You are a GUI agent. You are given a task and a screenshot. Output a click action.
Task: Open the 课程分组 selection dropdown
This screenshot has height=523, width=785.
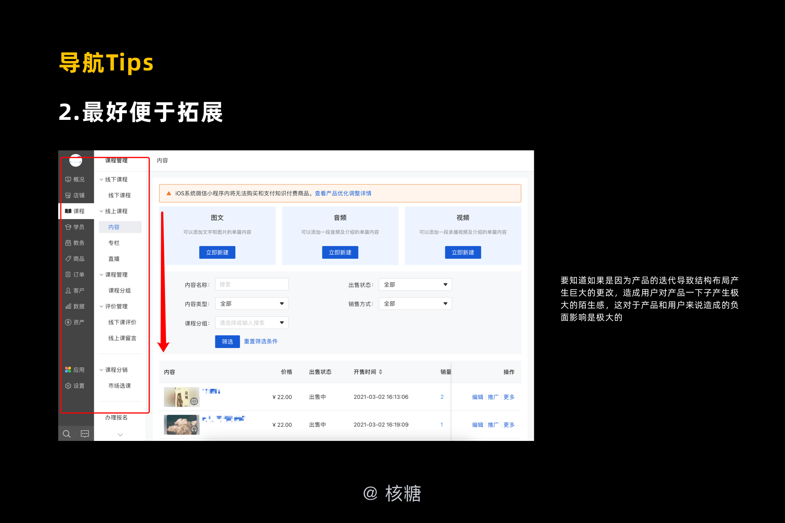coord(252,323)
